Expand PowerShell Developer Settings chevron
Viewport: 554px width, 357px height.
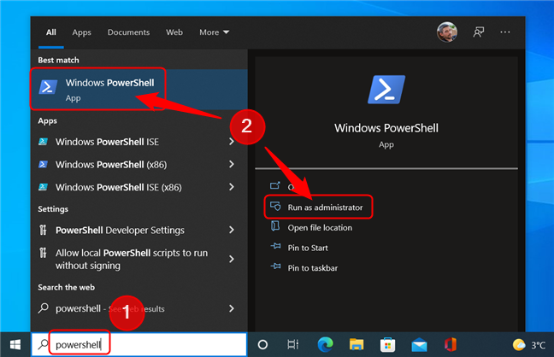click(x=232, y=230)
